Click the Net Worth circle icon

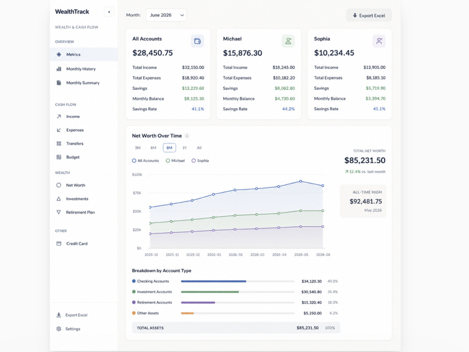pyautogui.click(x=59, y=185)
